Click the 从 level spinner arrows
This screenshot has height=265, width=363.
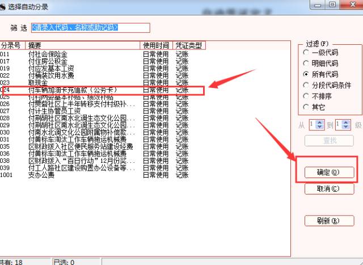(319, 124)
